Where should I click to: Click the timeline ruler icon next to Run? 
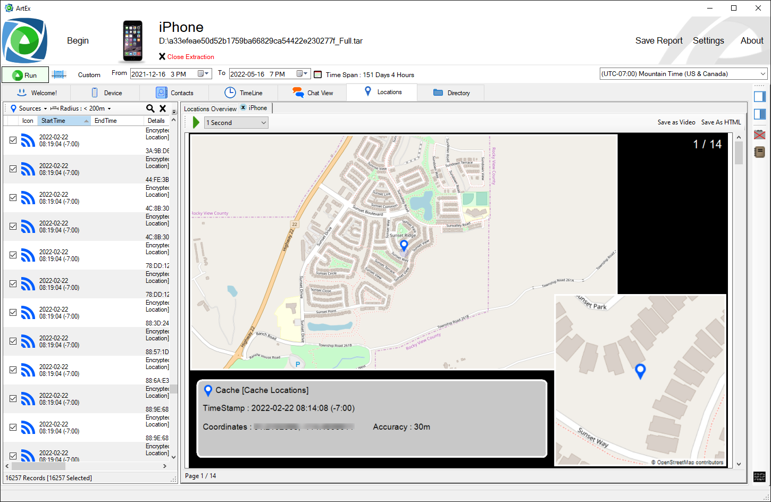coord(59,75)
